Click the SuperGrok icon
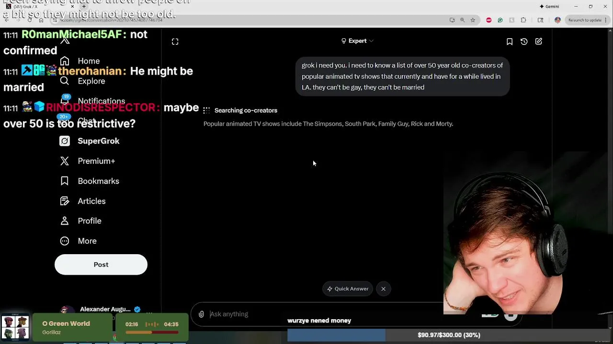The image size is (613, 344). (65, 141)
